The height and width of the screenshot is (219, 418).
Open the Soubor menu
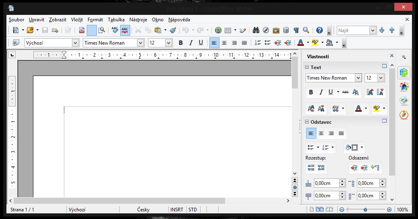[x=16, y=20]
